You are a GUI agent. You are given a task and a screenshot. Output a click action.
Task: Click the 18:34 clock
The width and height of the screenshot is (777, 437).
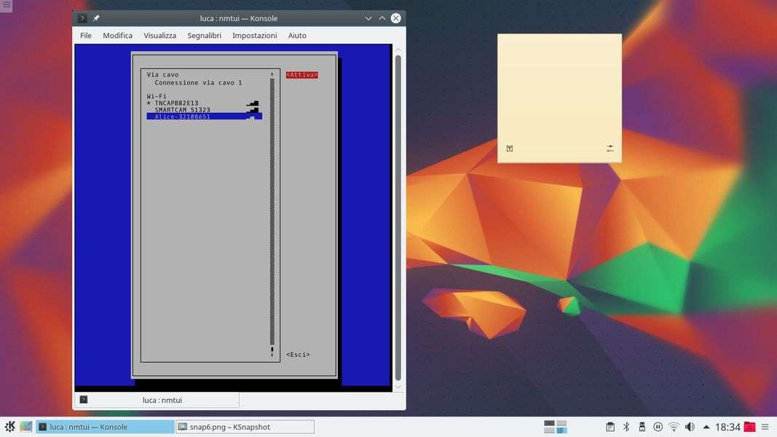click(x=727, y=427)
